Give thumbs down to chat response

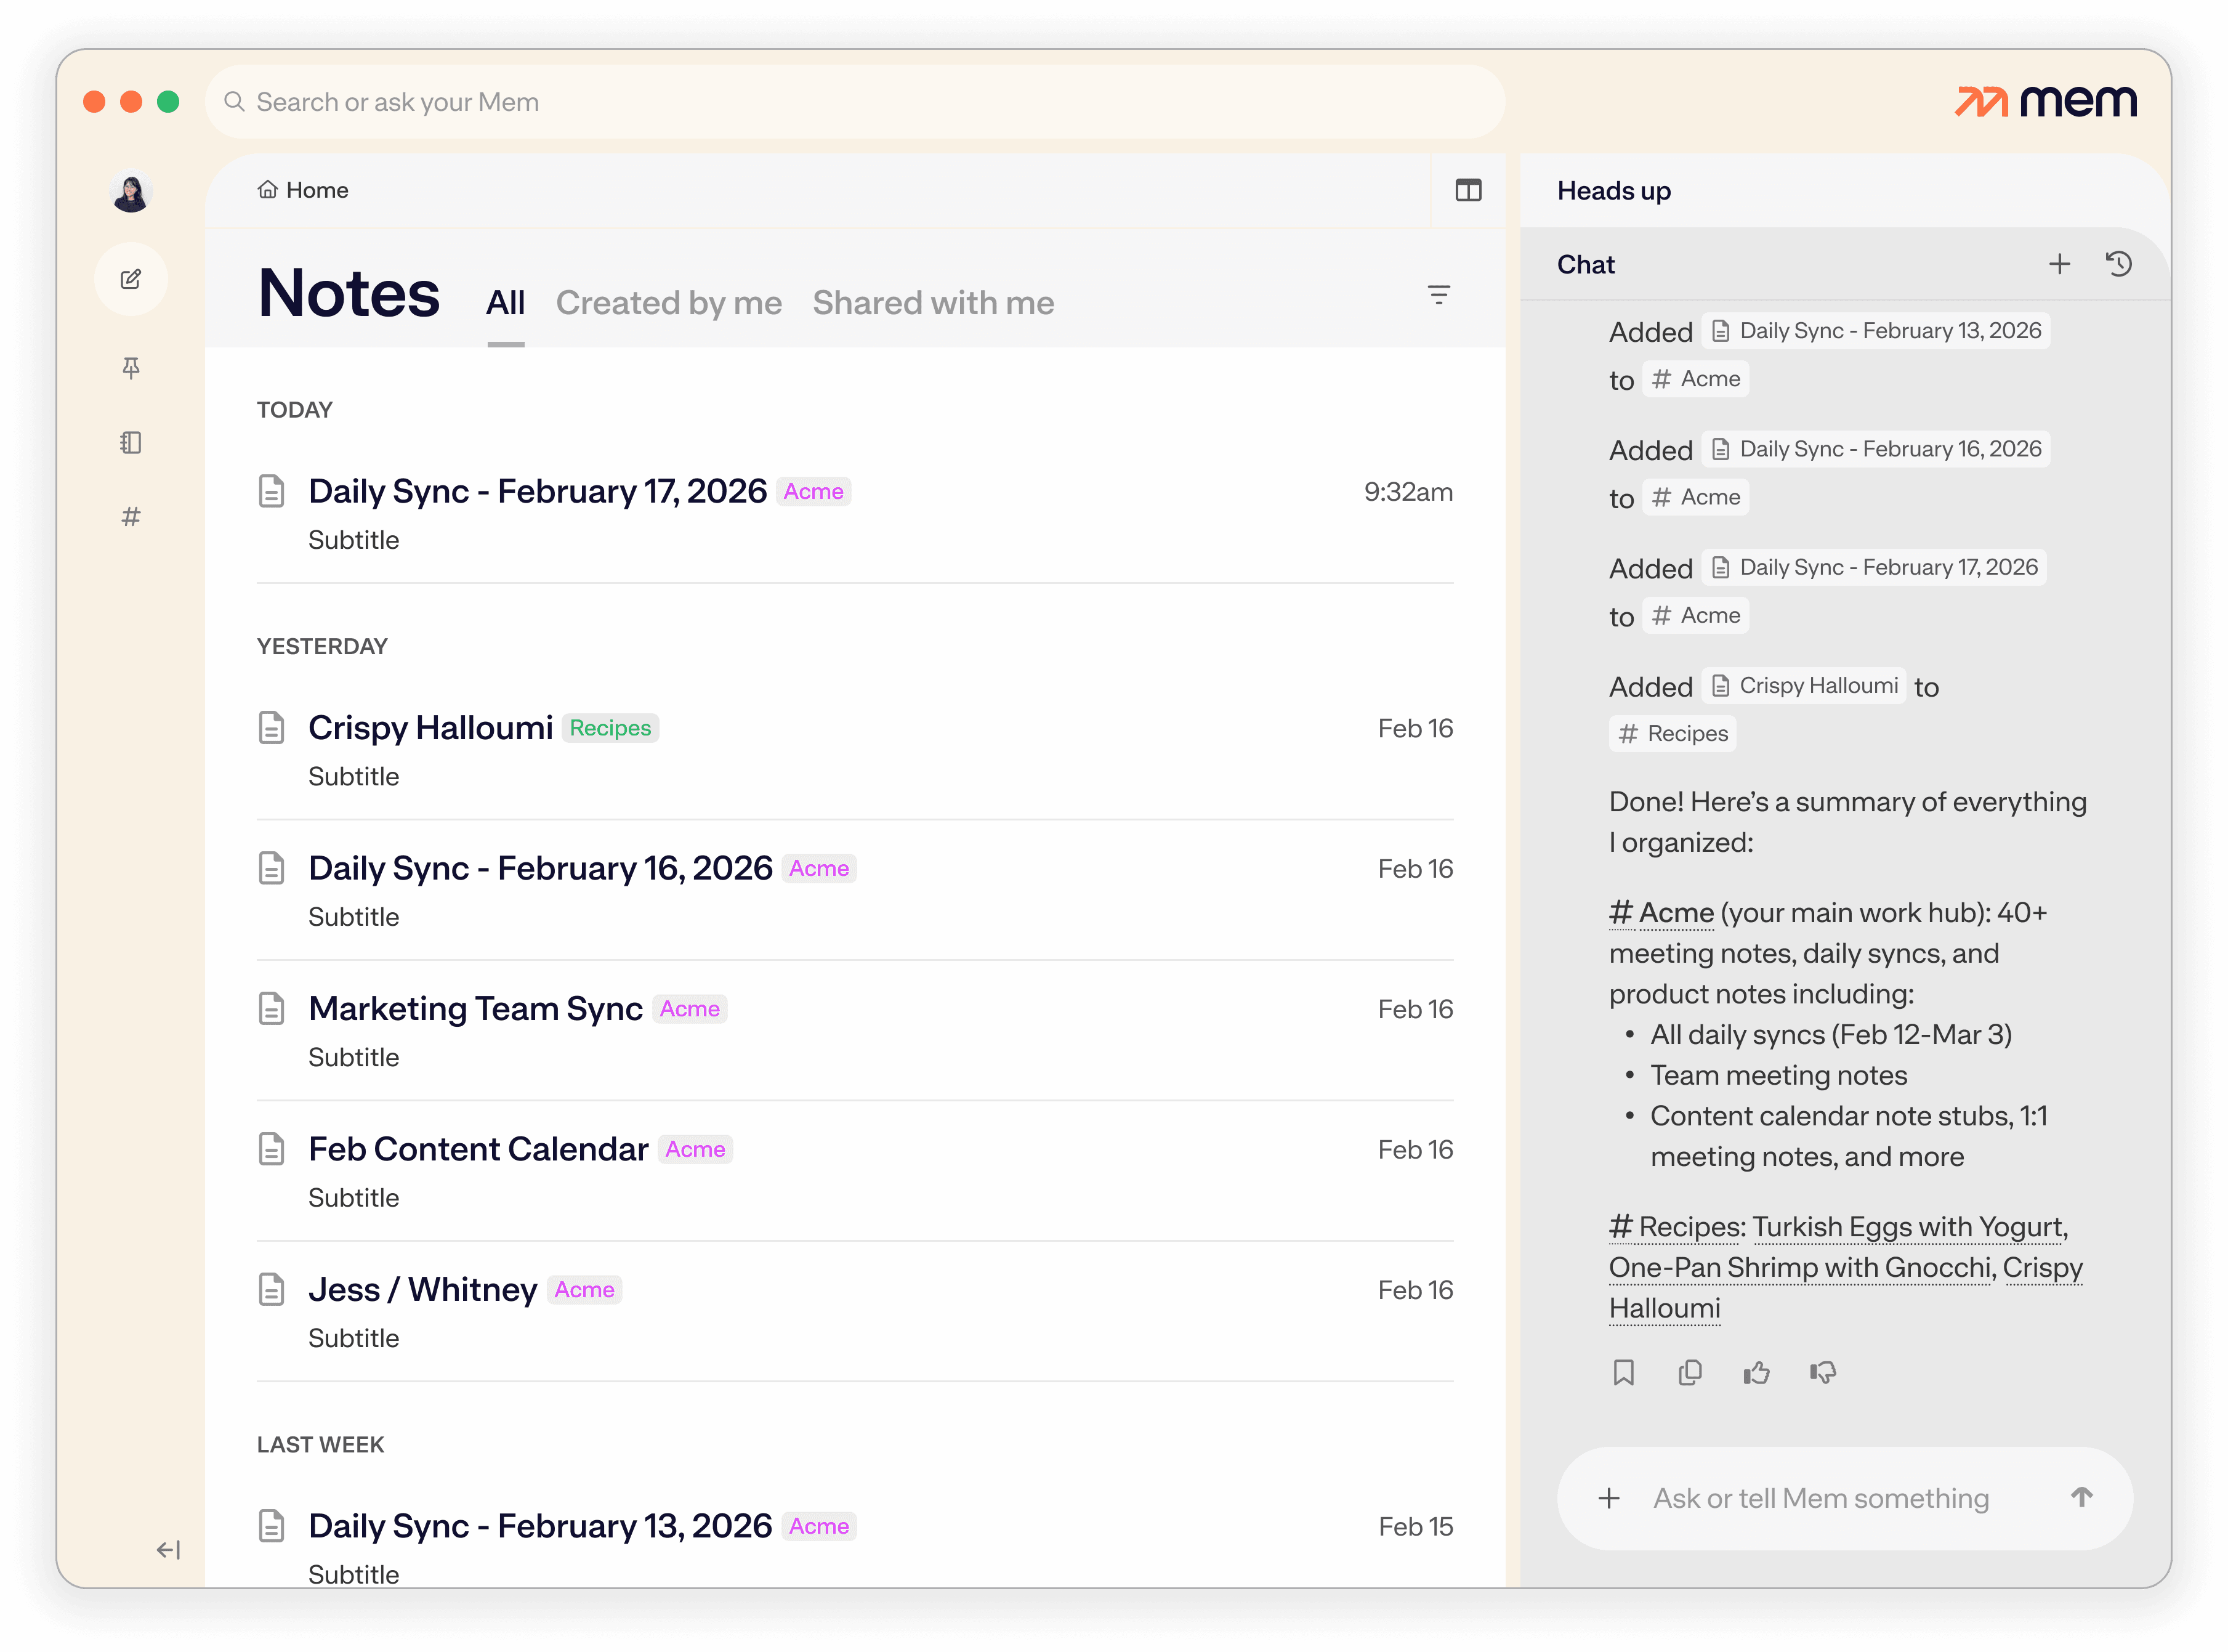point(1822,1372)
